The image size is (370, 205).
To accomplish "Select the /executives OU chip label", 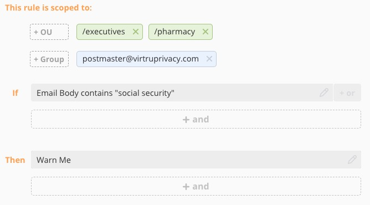I will 104,32.
